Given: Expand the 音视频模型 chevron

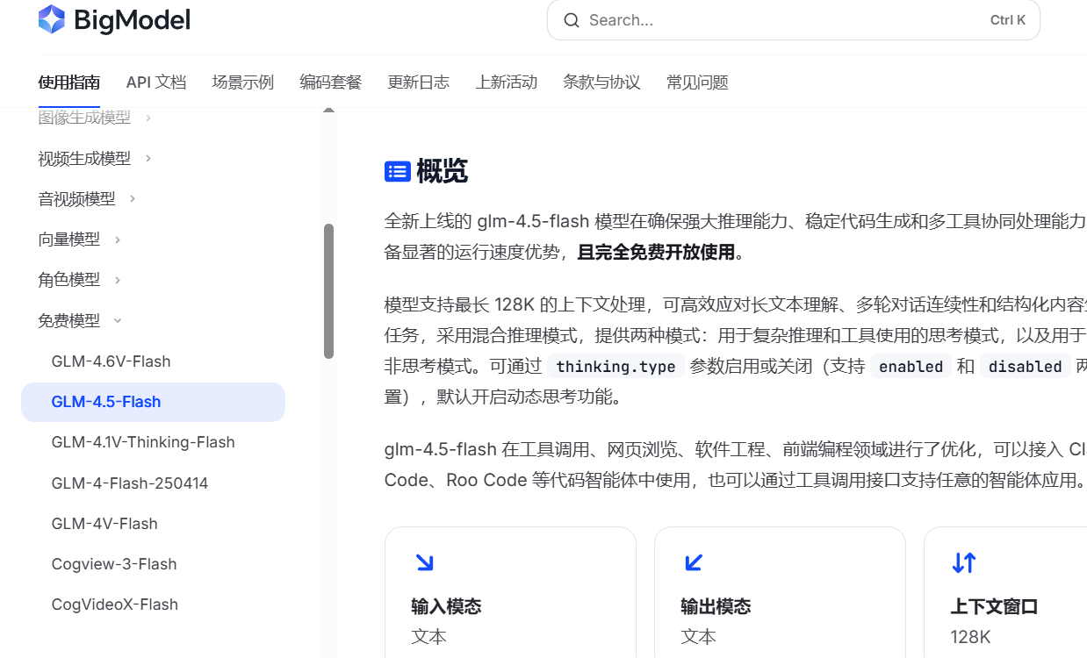Looking at the screenshot, I should (133, 198).
